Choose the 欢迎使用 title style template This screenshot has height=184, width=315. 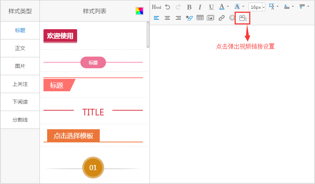tap(60, 36)
